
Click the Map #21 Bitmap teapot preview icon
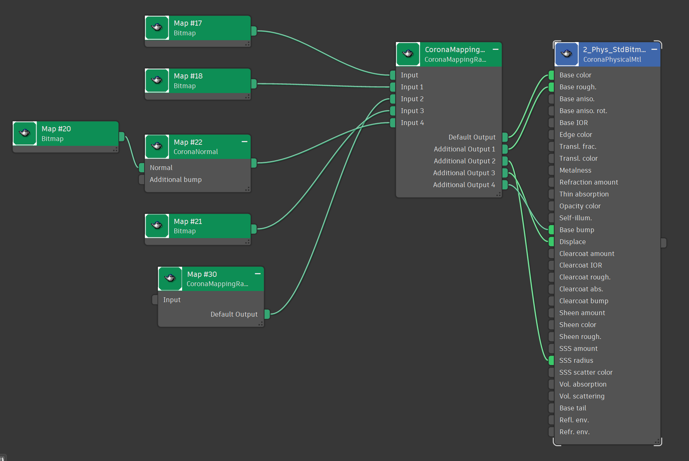tap(157, 226)
